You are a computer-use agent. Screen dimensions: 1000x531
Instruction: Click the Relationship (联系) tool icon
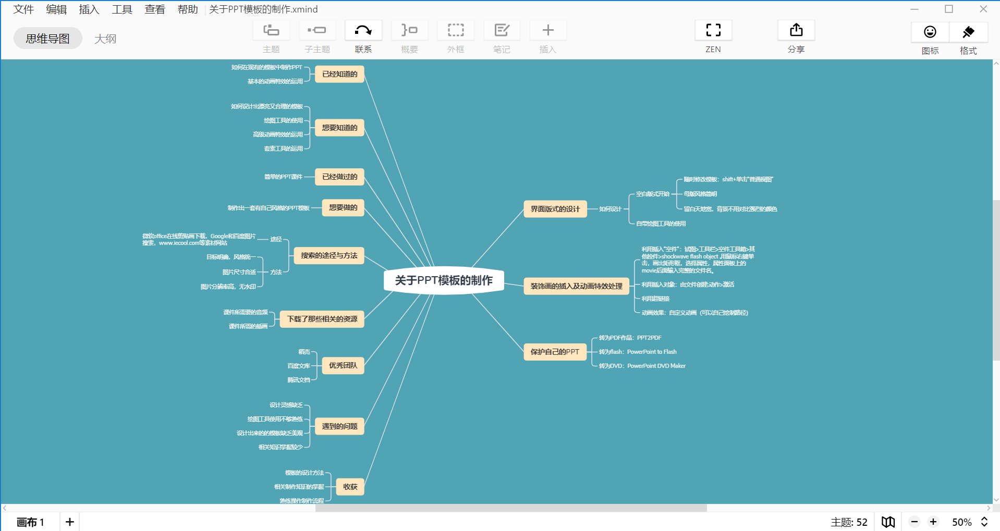[363, 31]
